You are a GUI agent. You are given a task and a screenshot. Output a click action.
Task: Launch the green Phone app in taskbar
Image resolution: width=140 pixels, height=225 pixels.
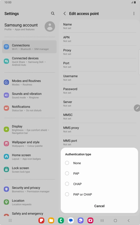tap(61, 220)
